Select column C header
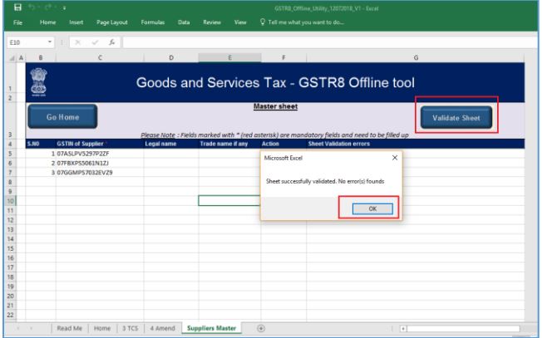542x338 pixels. tap(100, 57)
